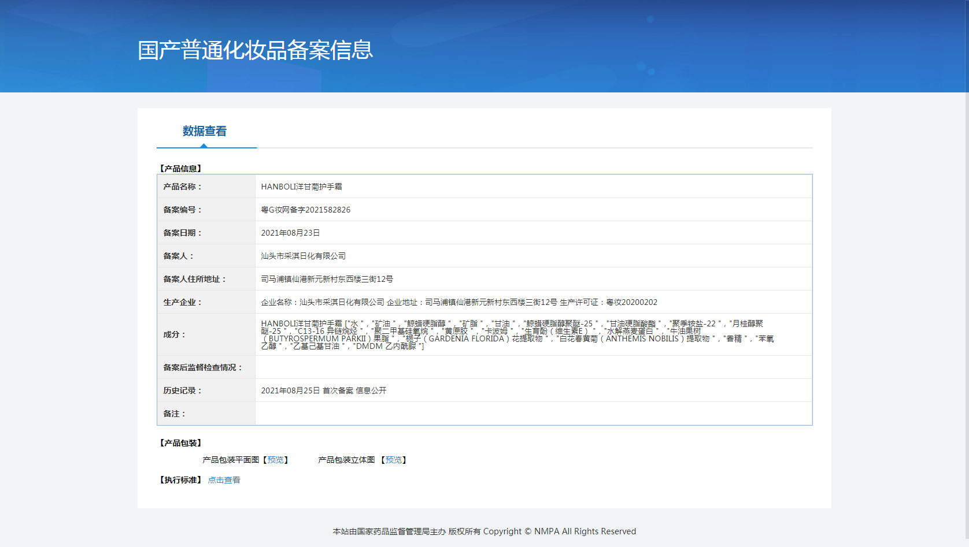Screen dimensions: 969x547
Task: Click the 国产普通化妆品备案信息 page title
Action: coord(256,50)
